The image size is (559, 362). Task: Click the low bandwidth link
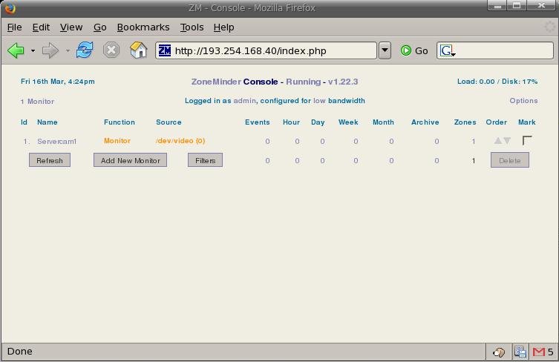[x=319, y=101]
